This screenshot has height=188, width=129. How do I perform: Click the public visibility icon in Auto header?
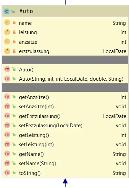[13, 11]
